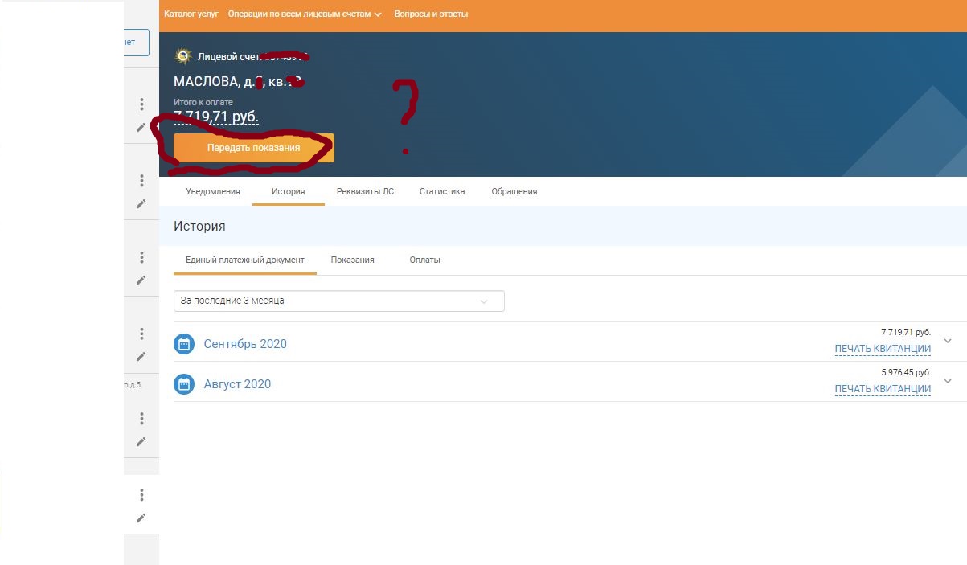Open the Август 2020 entry link
The width and height of the screenshot is (967, 565).
(x=237, y=384)
